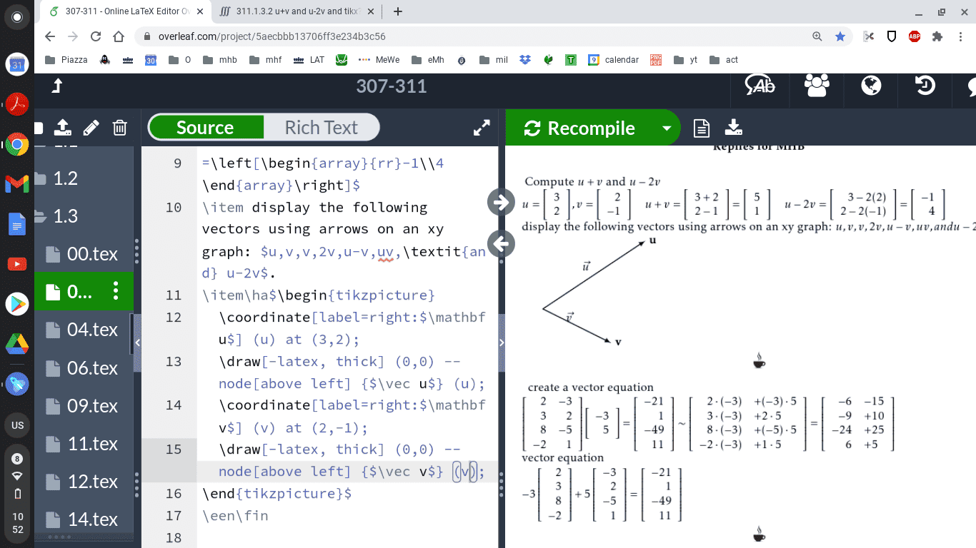The height and width of the screenshot is (548, 976).
Task: Switch editor to Rich Text mode
Action: point(321,128)
